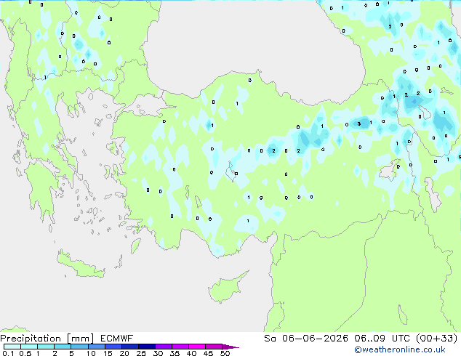Click the 20–25 mm dark blue swatch

pyautogui.click(x=129, y=347)
